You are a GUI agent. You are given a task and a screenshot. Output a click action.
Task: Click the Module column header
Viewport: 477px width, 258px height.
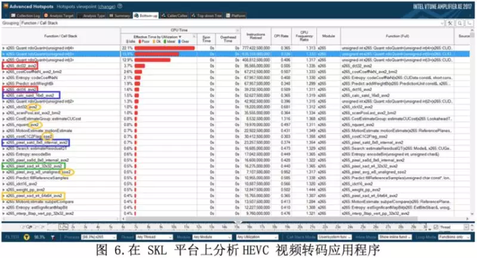329,36
